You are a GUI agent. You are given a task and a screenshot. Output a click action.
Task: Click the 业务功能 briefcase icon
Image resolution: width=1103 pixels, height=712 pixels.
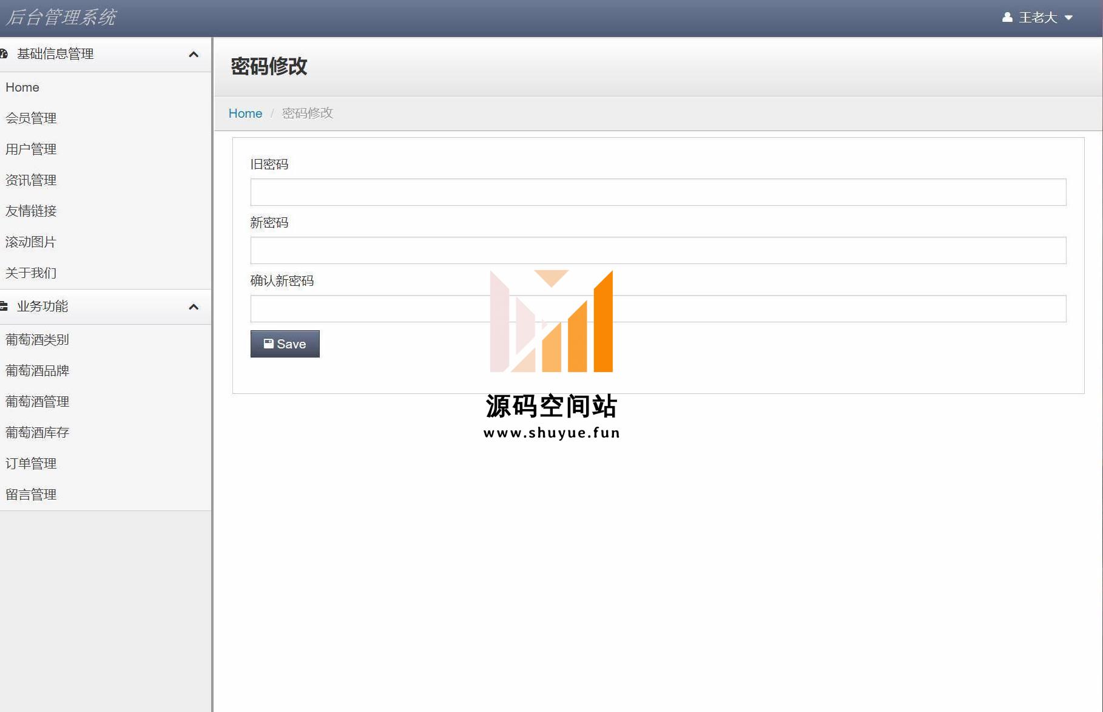click(4, 307)
